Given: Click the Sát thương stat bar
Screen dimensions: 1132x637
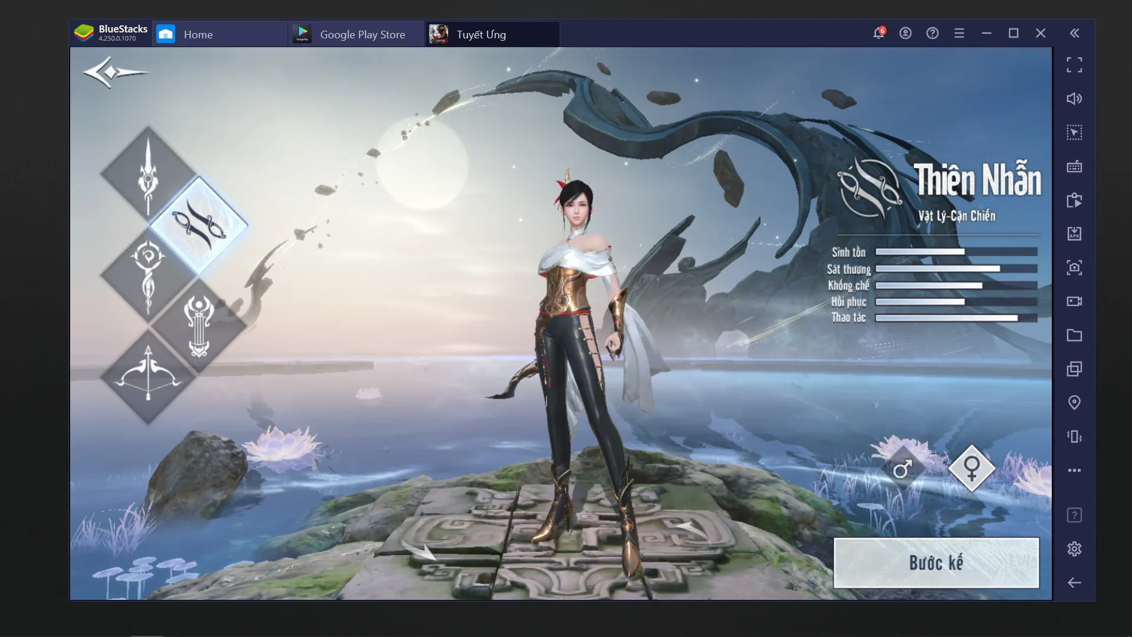Looking at the screenshot, I should click(x=956, y=268).
